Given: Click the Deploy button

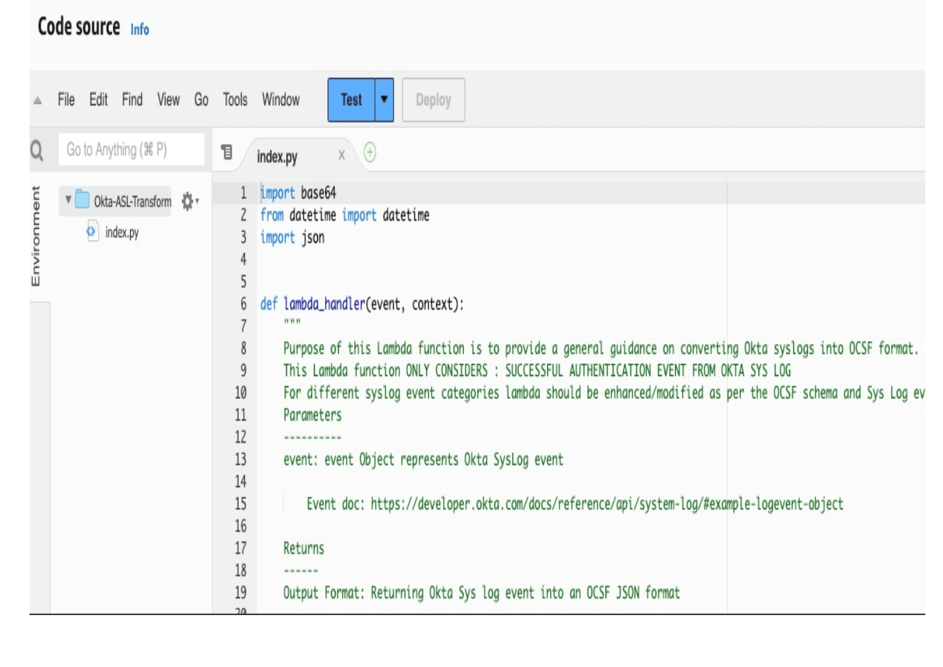Looking at the screenshot, I should 433,100.
